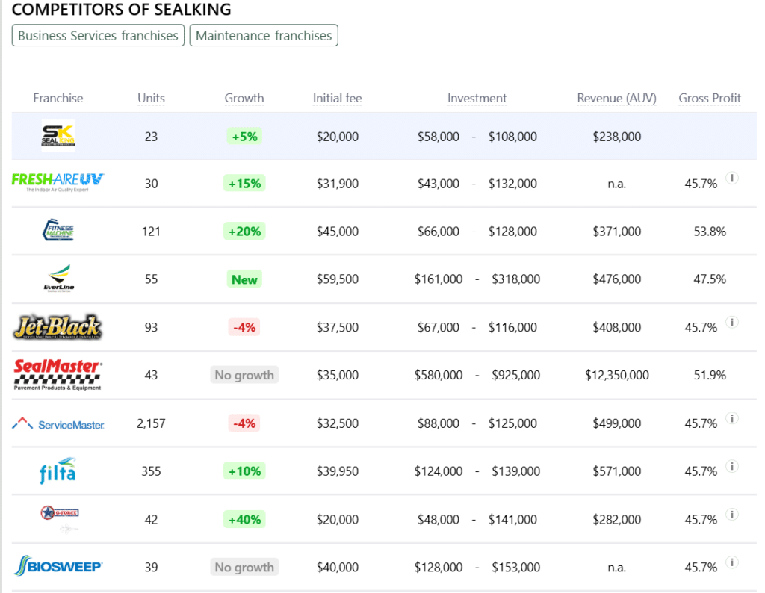This screenshot has height=593, width=765.
Task: Click info icon in the FreshAire UV row
Action: pyautogui.click(x=732, y=178)
